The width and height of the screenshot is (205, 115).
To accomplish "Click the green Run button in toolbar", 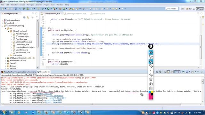I will point(48,9).
